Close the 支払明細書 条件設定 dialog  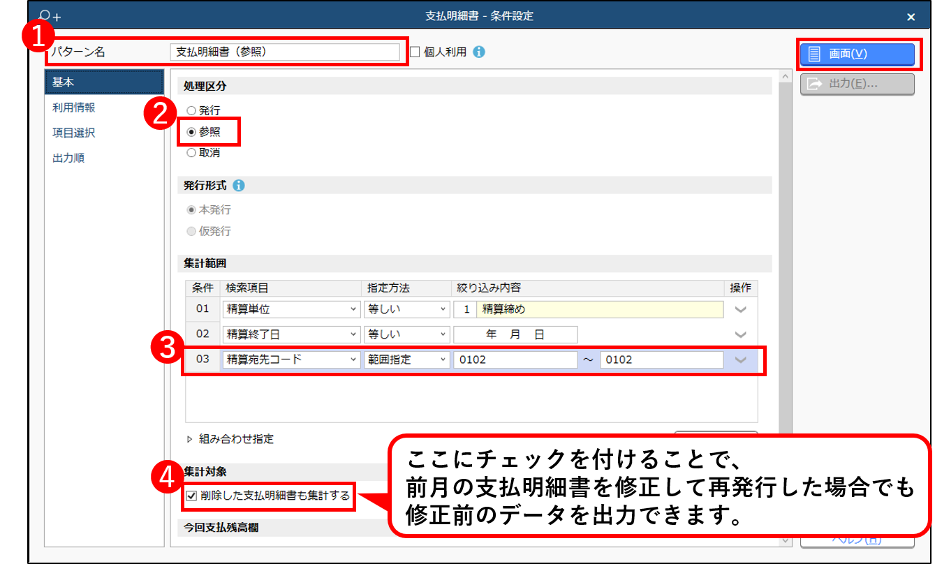pos(911,17)
